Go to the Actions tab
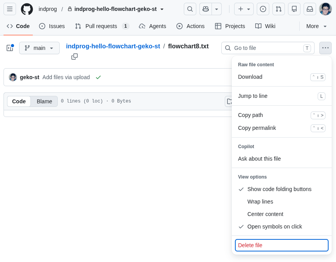336x262 pixels. (190, 26)
